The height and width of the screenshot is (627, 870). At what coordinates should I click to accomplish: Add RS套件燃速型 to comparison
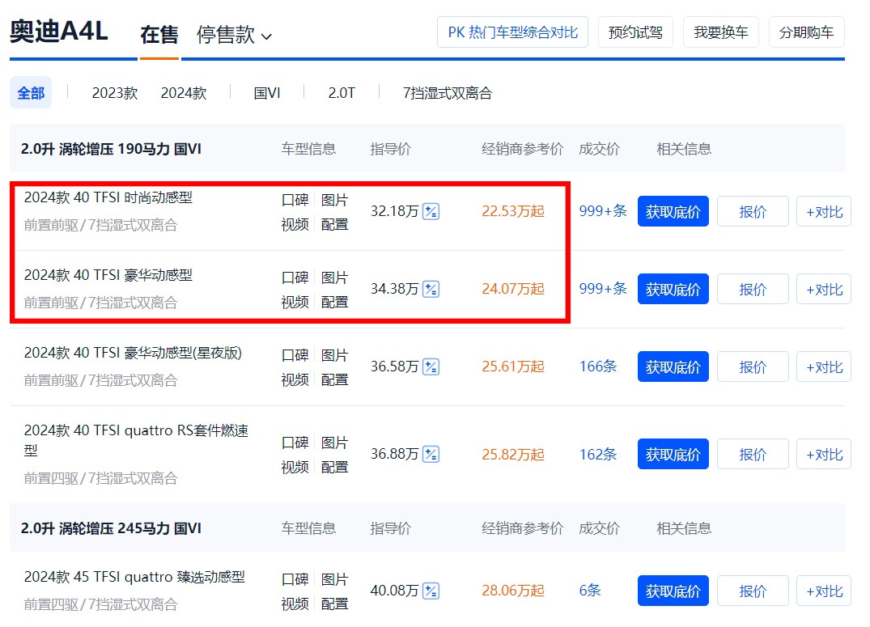pyautogui.click(x=824, y=454)
